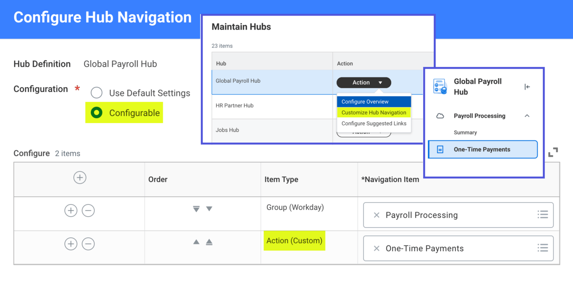This screenshot has width=573, height=282.
Task: Move One-Time Payments row up one
Action: click(196, 242)
